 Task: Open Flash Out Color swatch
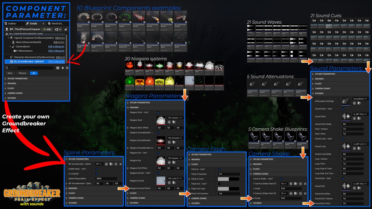(229, 189)
